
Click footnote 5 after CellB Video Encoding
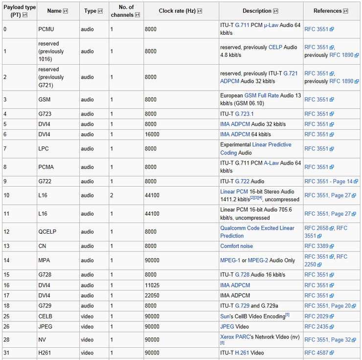287,315
